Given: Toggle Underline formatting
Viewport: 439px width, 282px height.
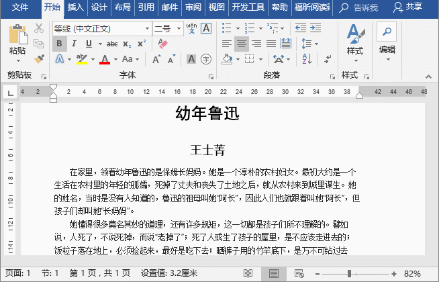Looking at the screenshot, I should (x=89, y=44).
